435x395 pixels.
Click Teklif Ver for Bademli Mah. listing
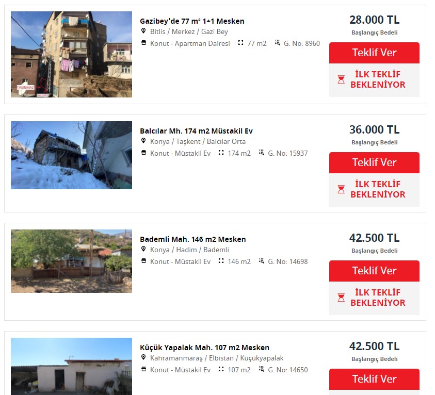[x=374, y=271]
